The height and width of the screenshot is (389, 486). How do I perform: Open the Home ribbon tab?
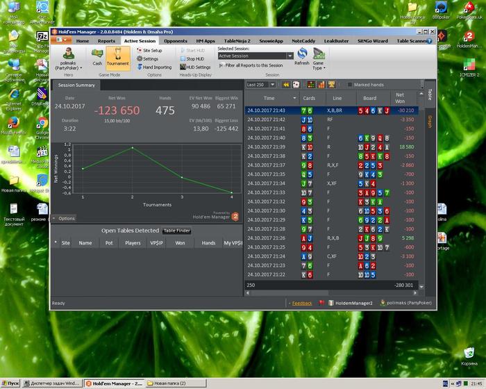point(83,41)
